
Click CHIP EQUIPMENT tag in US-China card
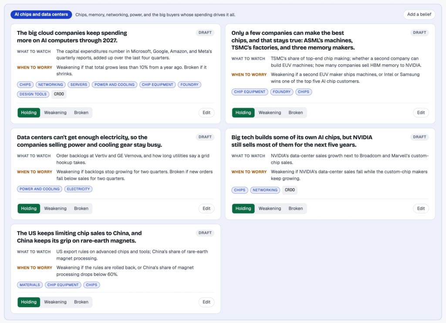pyautogui.click(x=63, y=285)
